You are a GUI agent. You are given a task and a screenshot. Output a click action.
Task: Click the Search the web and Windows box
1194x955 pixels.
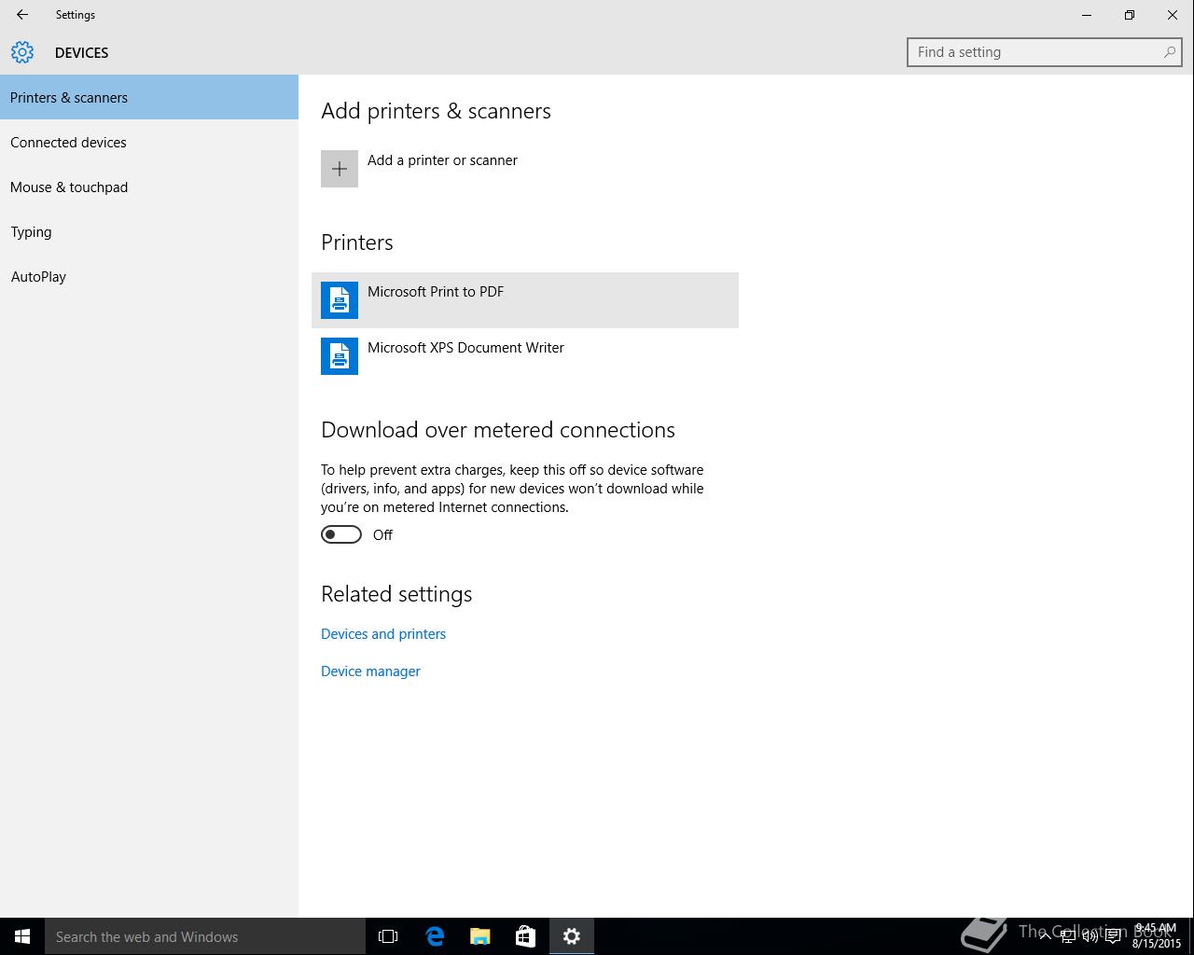coord(205,936)
